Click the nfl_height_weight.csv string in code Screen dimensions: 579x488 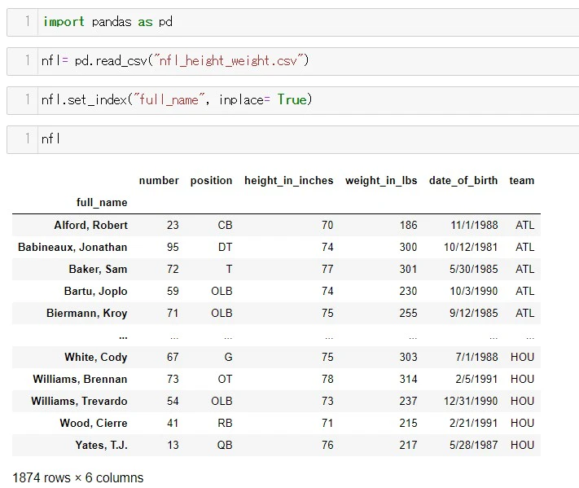tap(229, 60)
